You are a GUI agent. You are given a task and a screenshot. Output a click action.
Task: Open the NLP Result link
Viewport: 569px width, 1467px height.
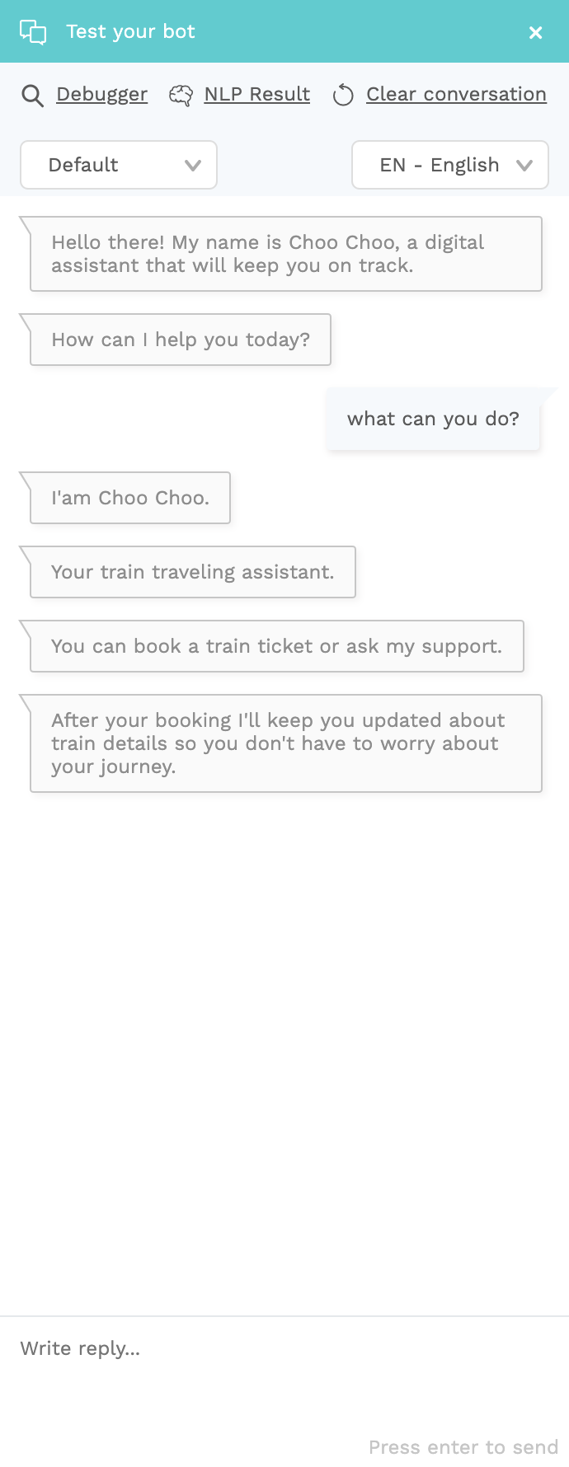(257, 95)
